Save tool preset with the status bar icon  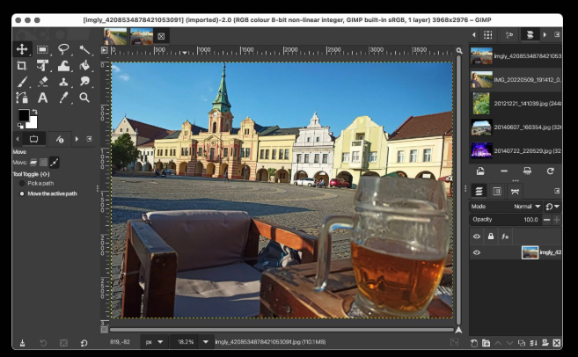22,343
